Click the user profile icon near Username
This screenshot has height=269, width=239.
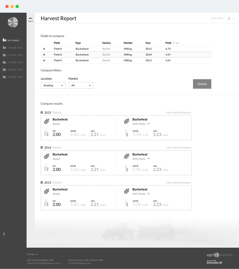coord(230,18)
